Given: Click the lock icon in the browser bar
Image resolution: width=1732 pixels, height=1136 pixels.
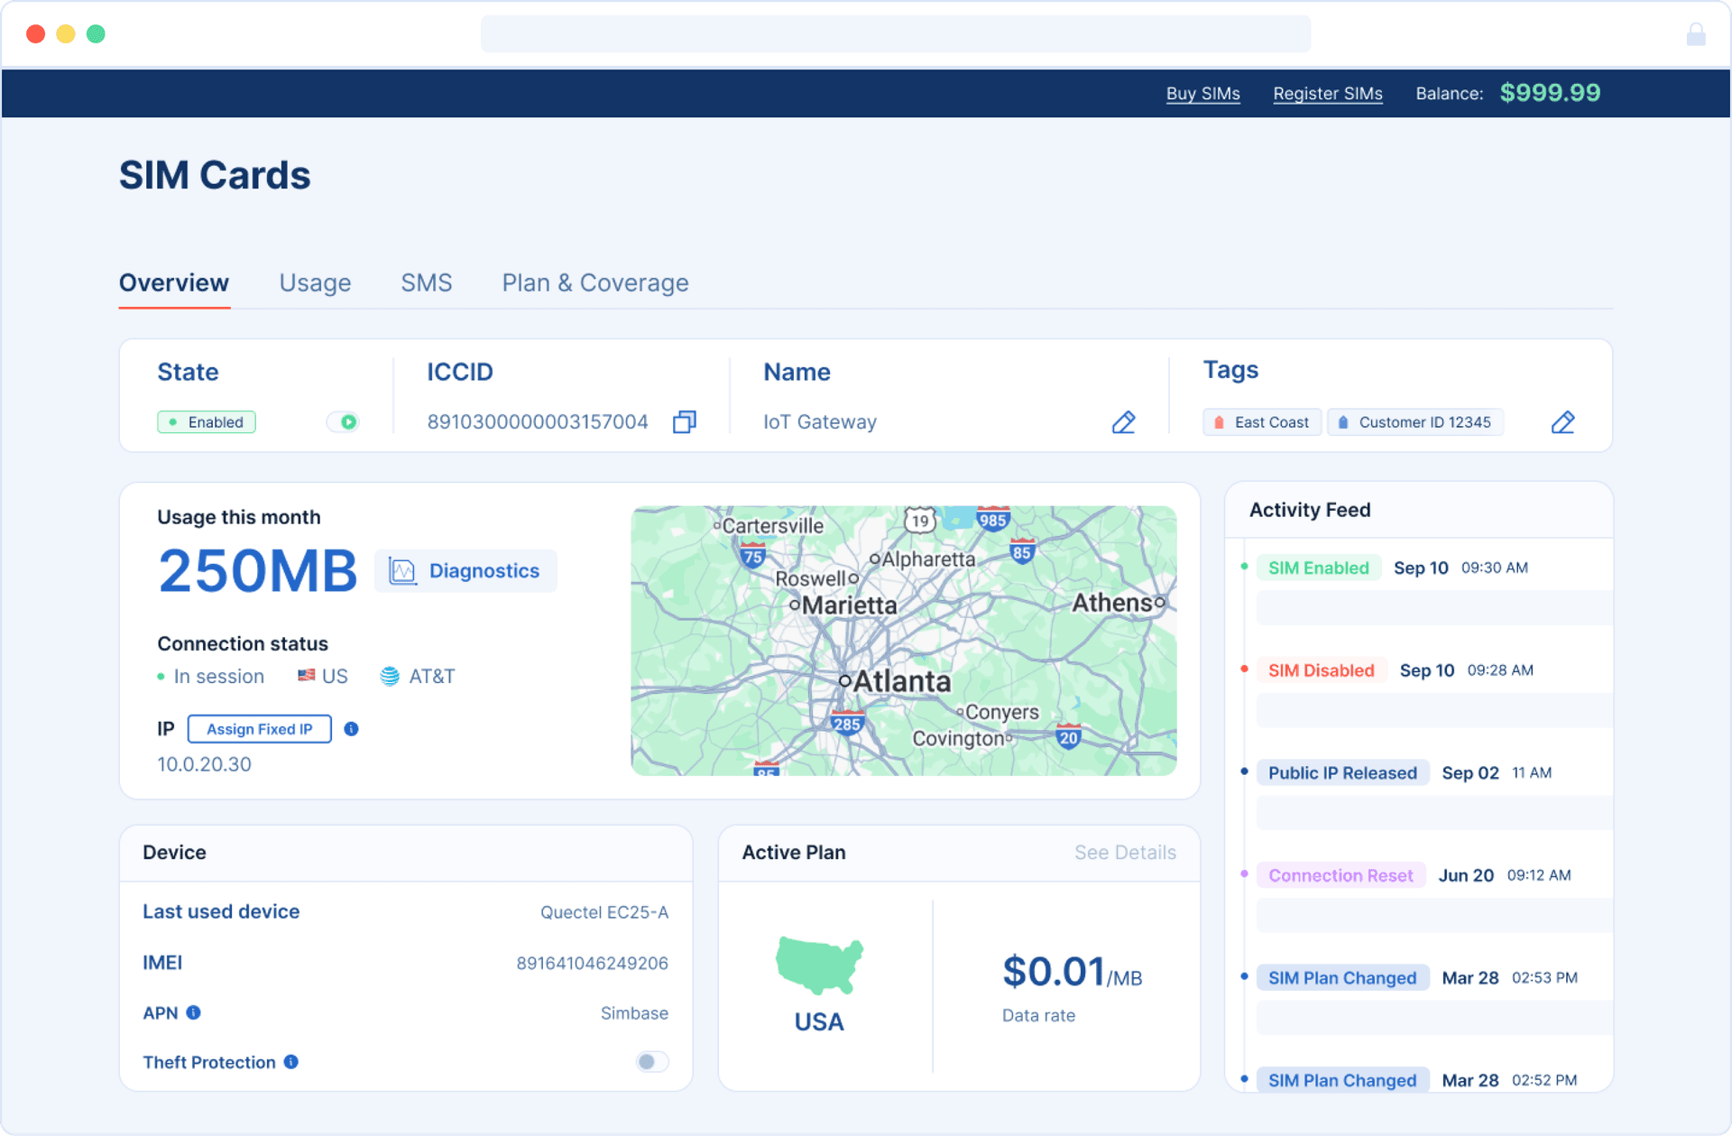Looking at the screenshot, I should click(1696, 33).
